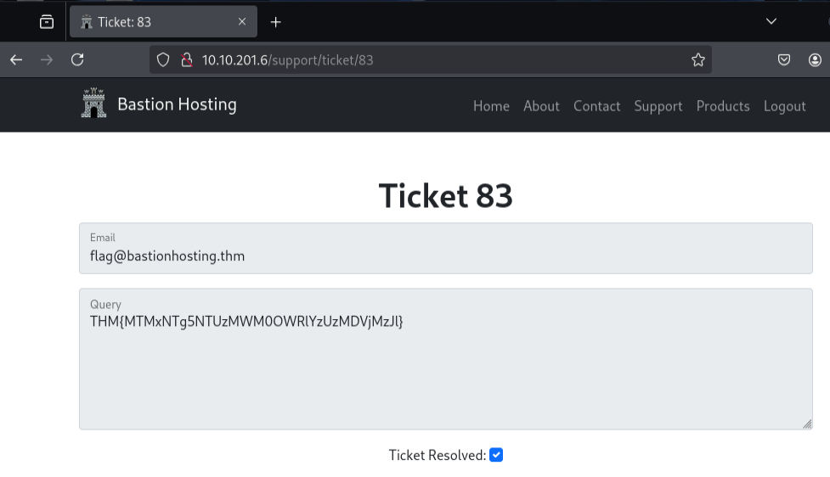This screenshot has height=477, width=830.
Task: Open the About page
Action: (541, 106)
